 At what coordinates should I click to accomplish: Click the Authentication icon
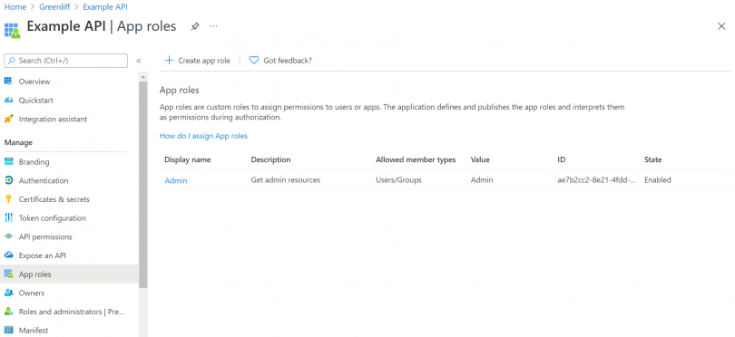8,180
